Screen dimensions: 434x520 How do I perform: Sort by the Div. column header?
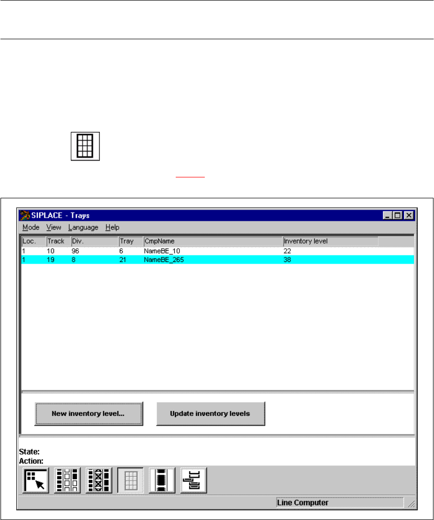pyautogui.click(x=95, y=241)
